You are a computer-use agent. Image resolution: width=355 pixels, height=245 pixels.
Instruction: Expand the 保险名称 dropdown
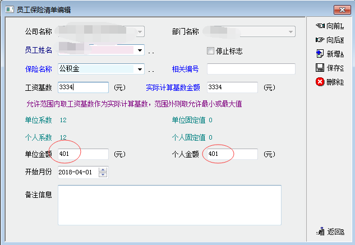(x=140, y=70)
